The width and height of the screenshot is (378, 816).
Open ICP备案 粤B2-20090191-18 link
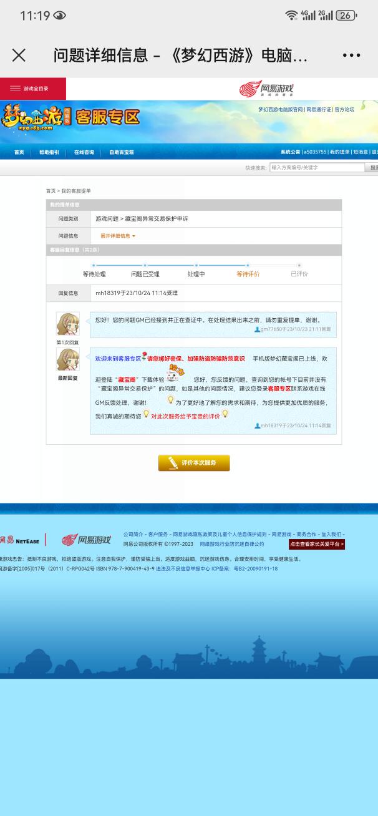click(x=245, y=569)
